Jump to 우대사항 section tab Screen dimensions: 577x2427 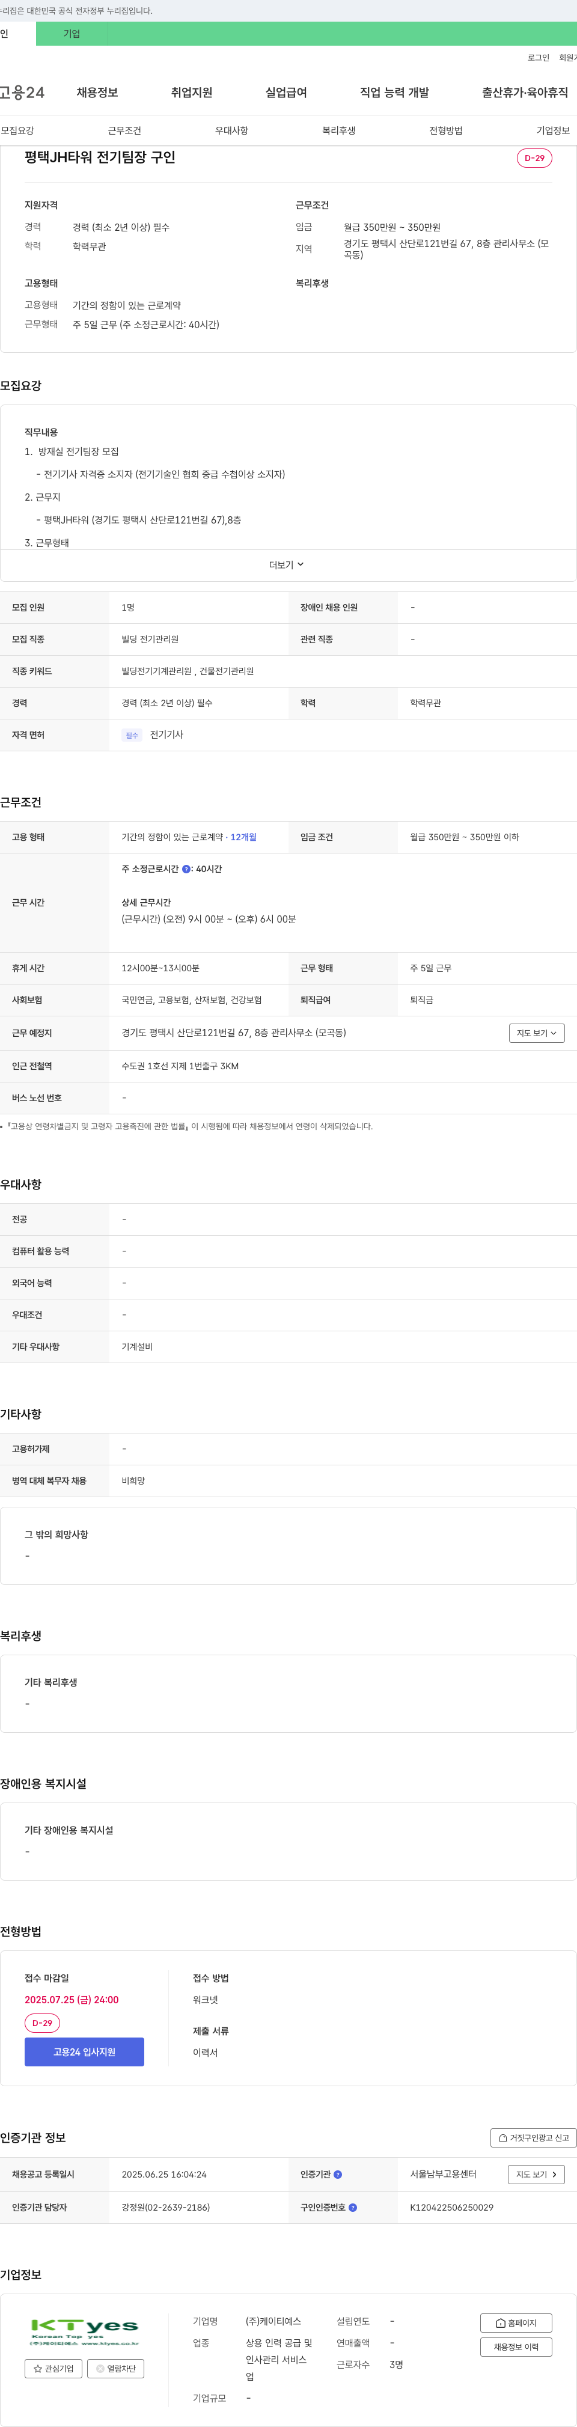(231, 131)
